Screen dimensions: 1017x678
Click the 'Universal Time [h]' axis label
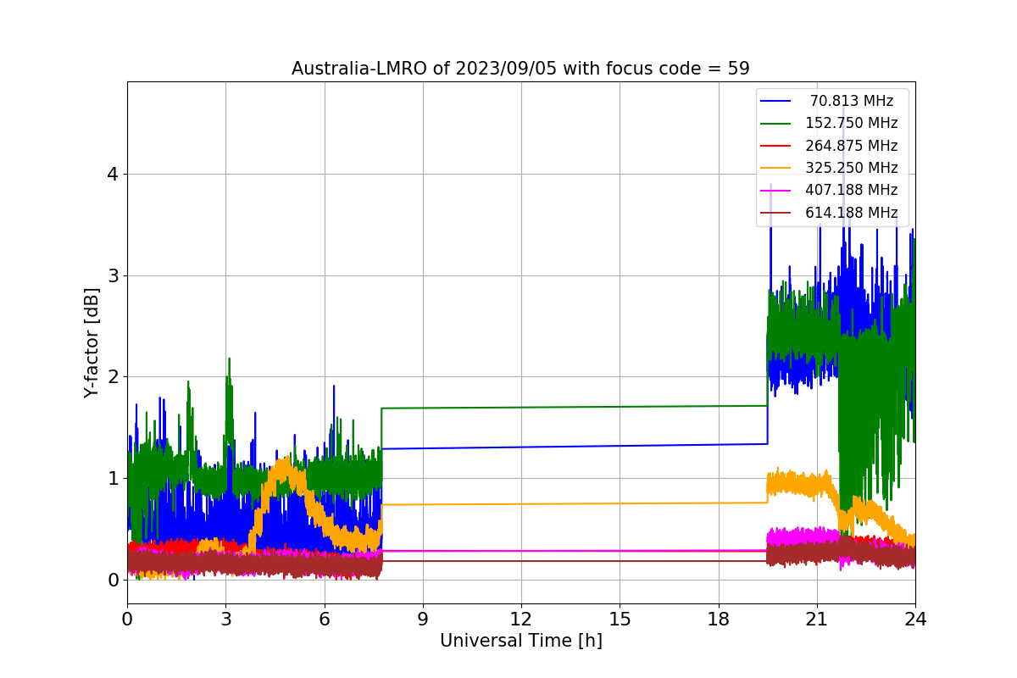coord(521,642)
